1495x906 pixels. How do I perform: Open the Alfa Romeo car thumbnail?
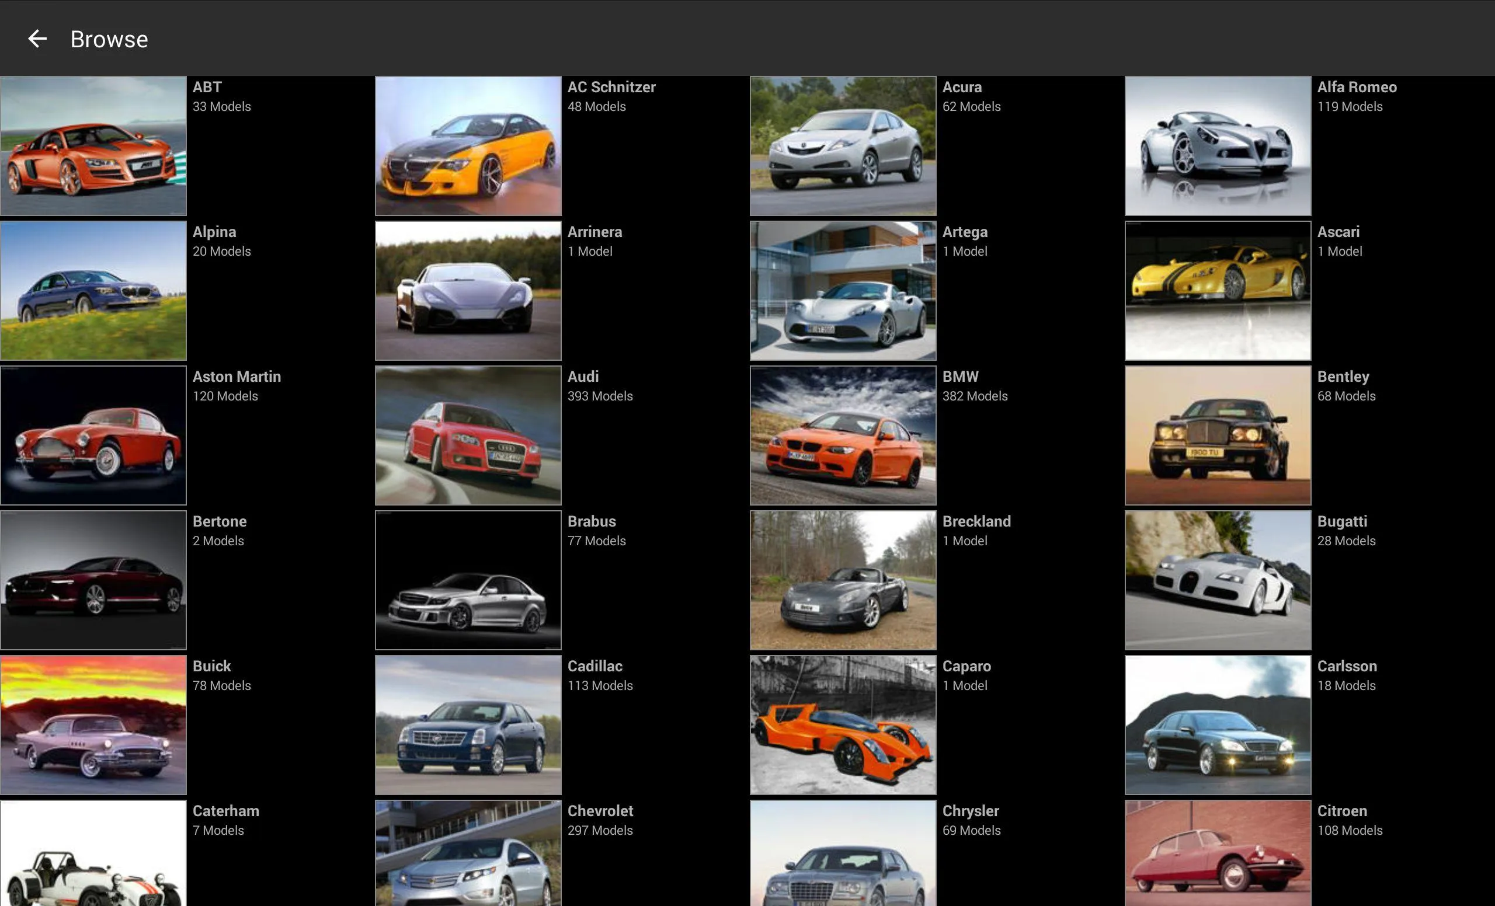pyautogui.click(x=1218, y=145)
